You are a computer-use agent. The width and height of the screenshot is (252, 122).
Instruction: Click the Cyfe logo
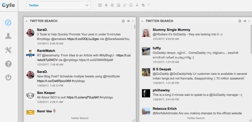8,5
